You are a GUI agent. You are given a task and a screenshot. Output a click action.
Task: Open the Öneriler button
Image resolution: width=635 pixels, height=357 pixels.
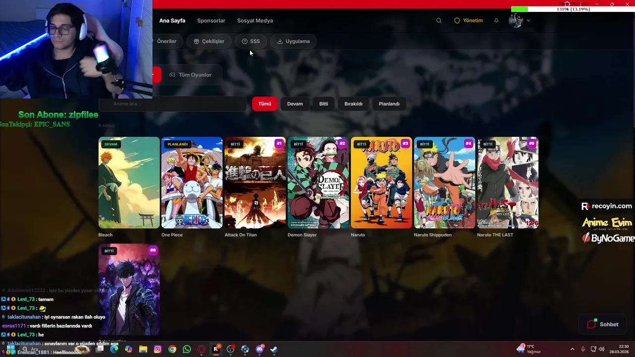[x=167, y=41]
